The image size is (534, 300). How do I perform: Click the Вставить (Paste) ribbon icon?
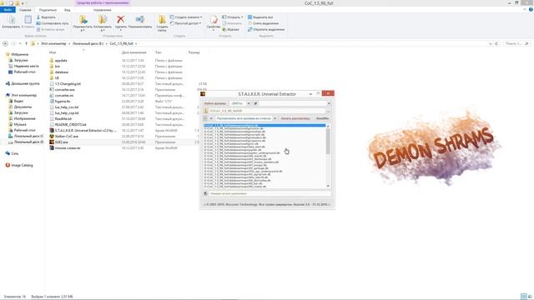tap(28, 20)
